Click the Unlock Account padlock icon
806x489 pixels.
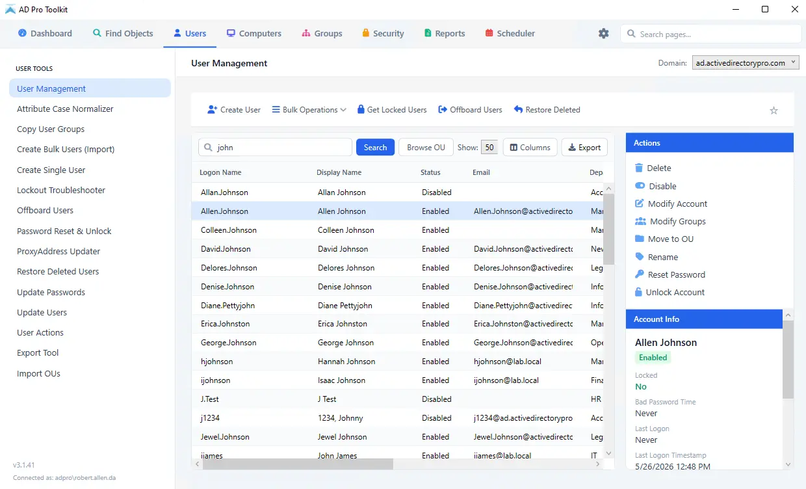point(638,292)
